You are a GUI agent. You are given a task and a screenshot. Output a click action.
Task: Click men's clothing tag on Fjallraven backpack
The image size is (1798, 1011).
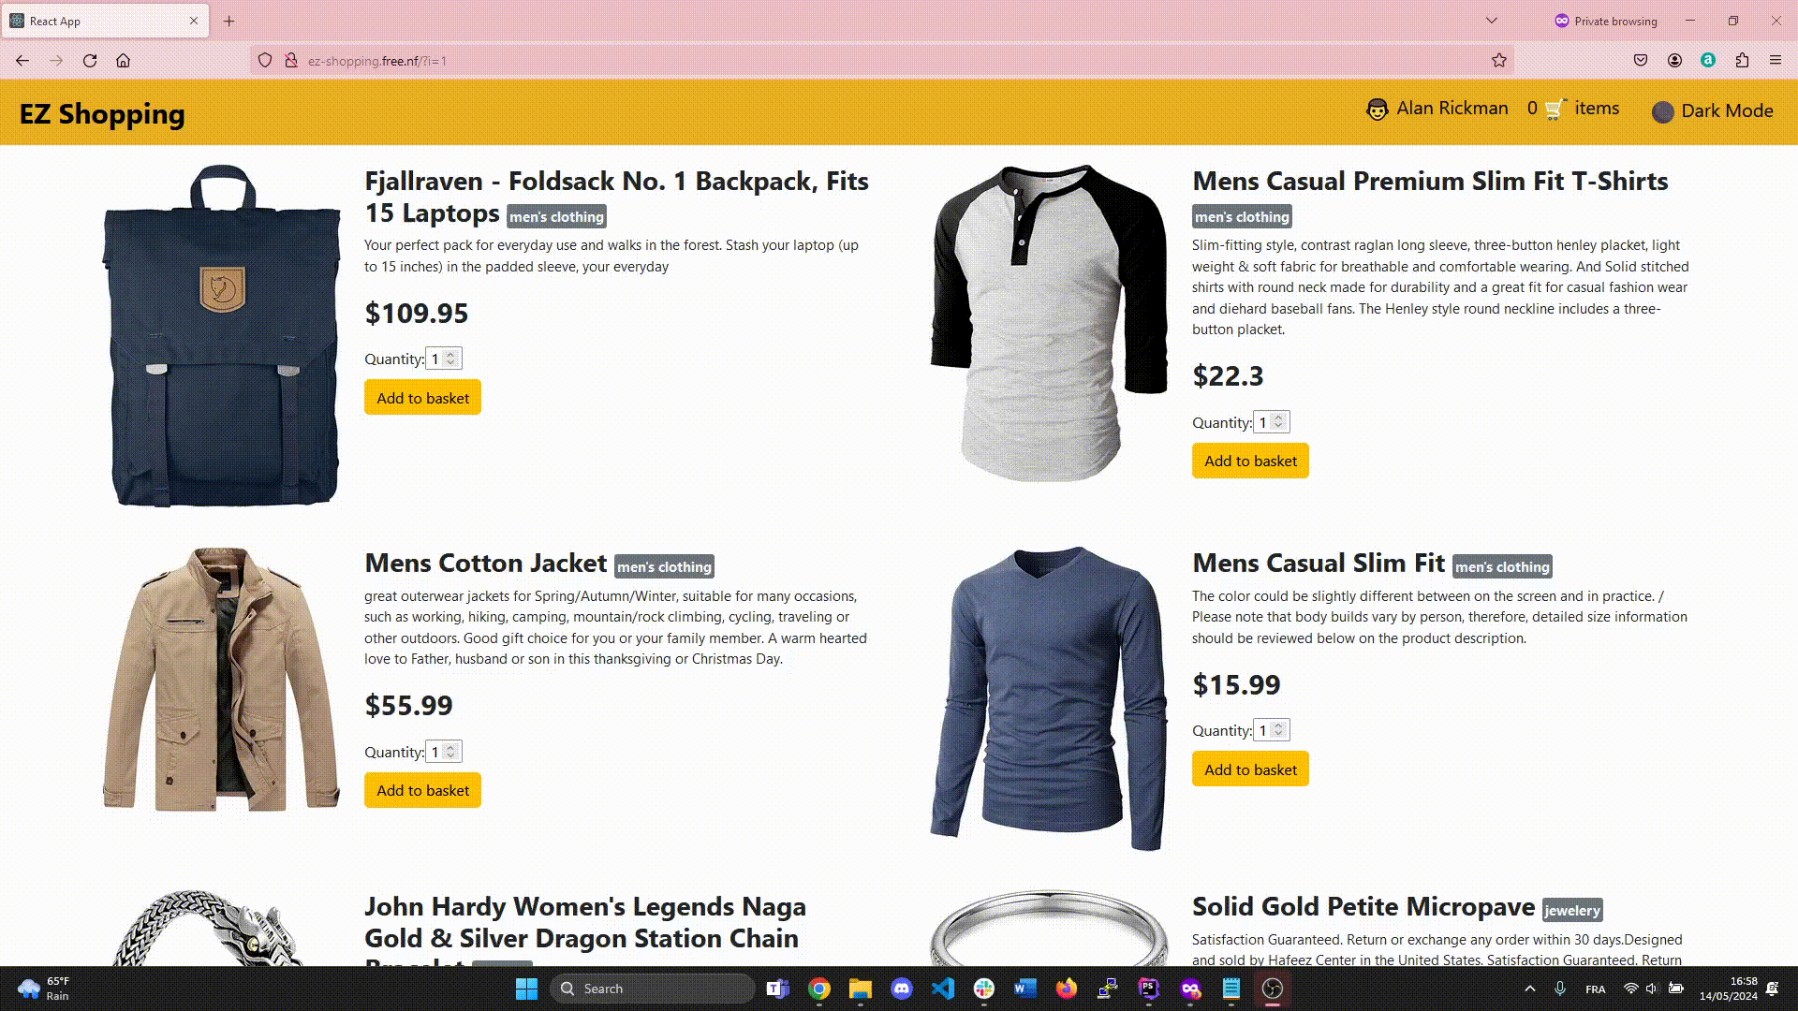tap(556, 216)
